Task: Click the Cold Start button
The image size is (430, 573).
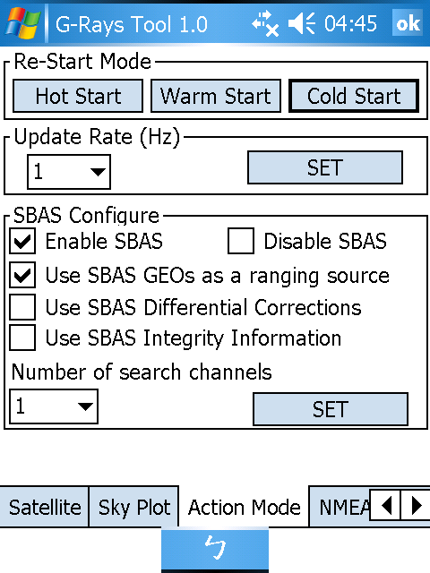Action: 354,96
